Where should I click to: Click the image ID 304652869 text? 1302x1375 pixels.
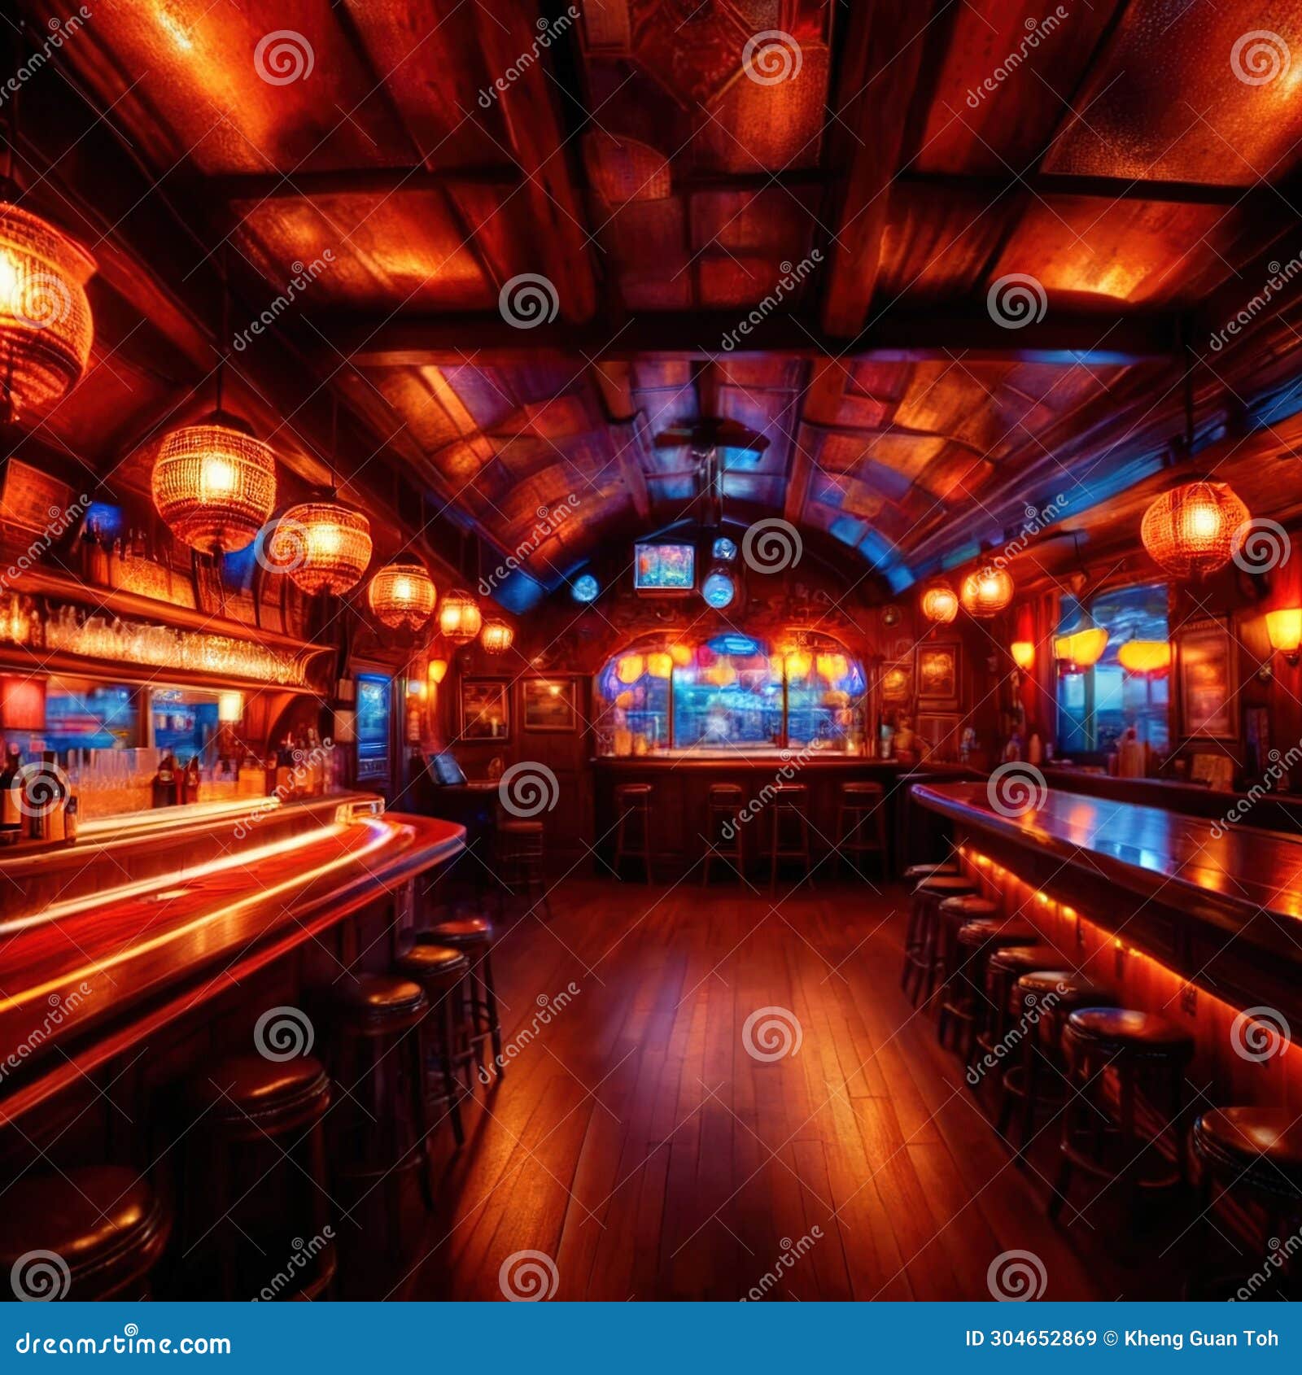1029,1338
